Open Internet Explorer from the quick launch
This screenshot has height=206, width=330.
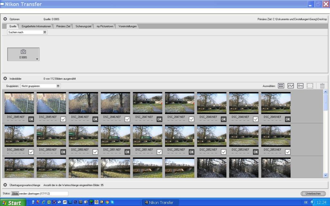coord(44,202)
